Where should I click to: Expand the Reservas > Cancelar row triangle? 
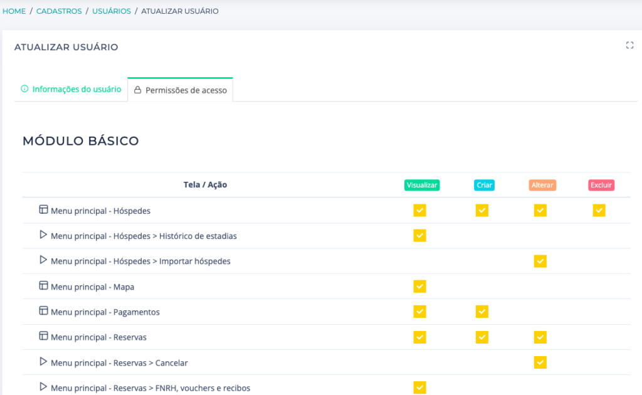[x=43, y=361]
